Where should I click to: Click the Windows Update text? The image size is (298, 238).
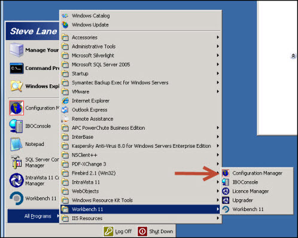click(90, 25)
